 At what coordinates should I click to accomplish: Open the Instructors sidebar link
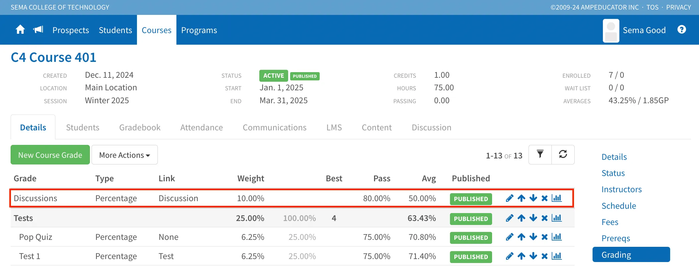coord(622,189)
